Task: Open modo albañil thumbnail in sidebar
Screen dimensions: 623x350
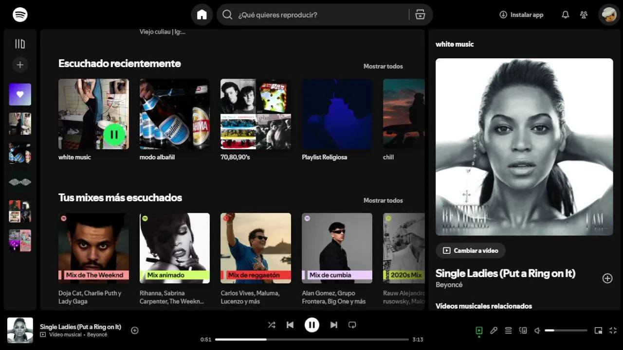Action: click(20, 153)
